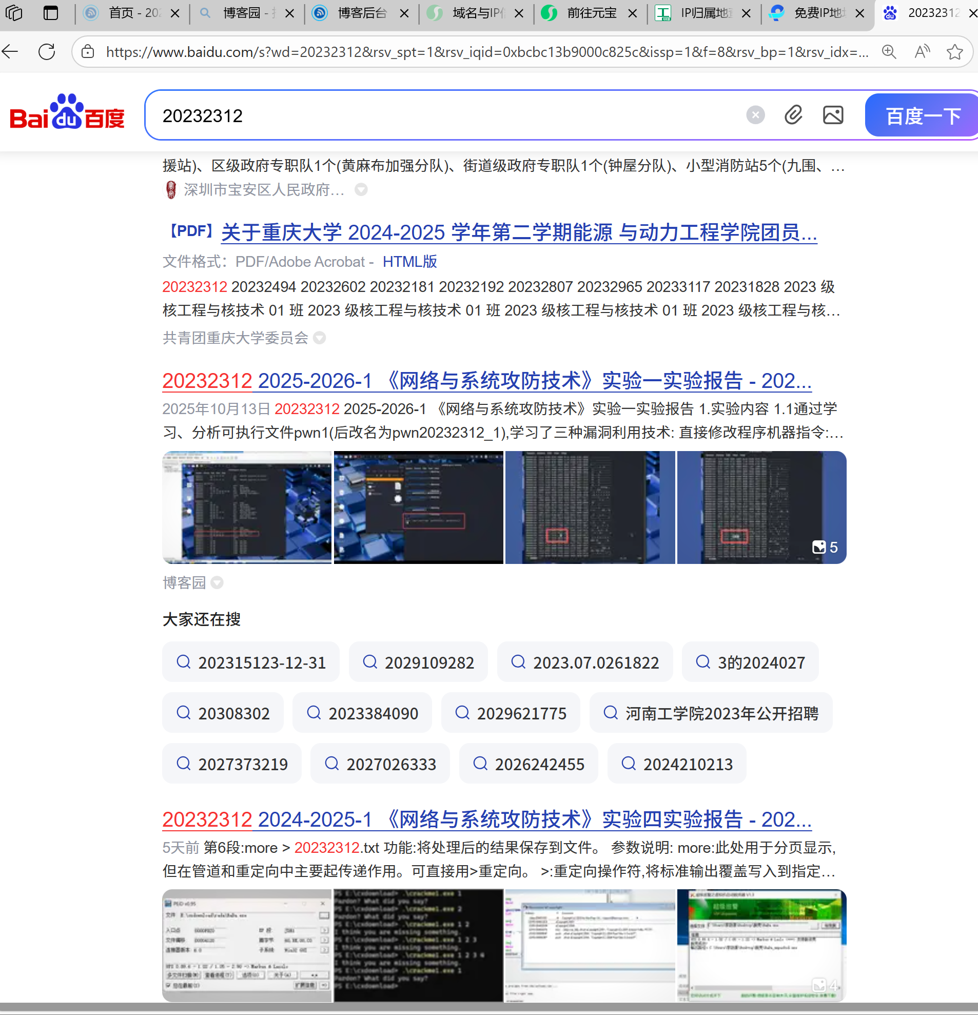Click the 百度一下 search button

[922, 115]
